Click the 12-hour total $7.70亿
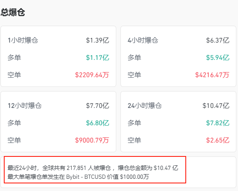 tap(97, 105)
